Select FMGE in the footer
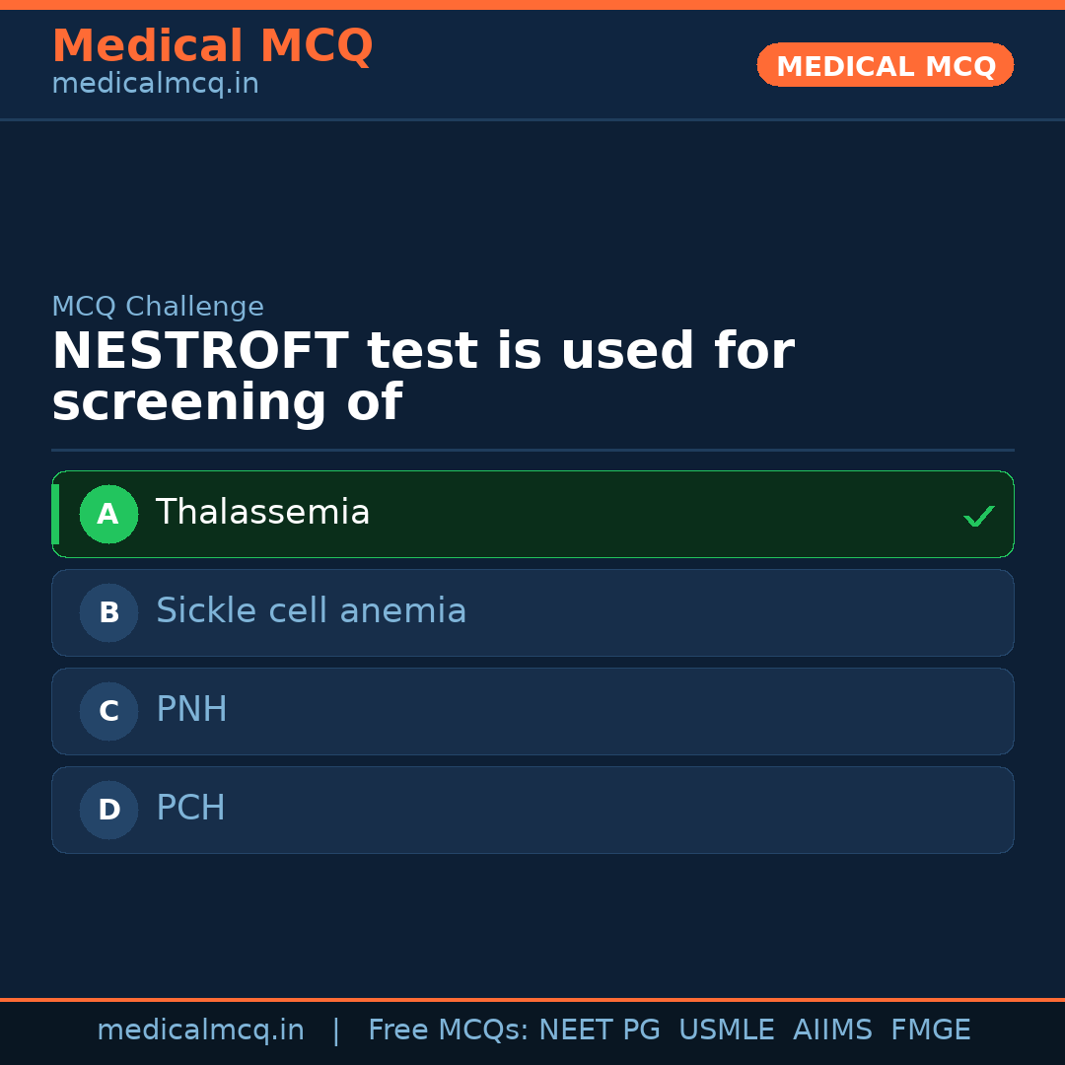Viewport: 1065px width, 1065px height. pyautogui.click(x=931, y=1030)
